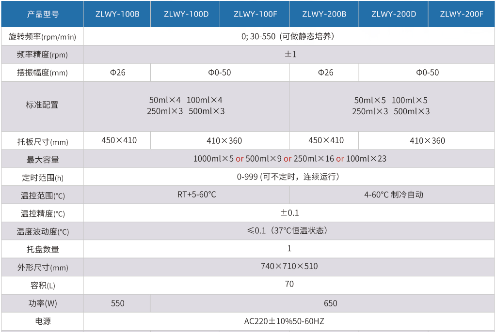Select the 1000ml×5 maximum capacity value
Image resolution: width=496 pixels, height=332 pixels.
[213, 159]
